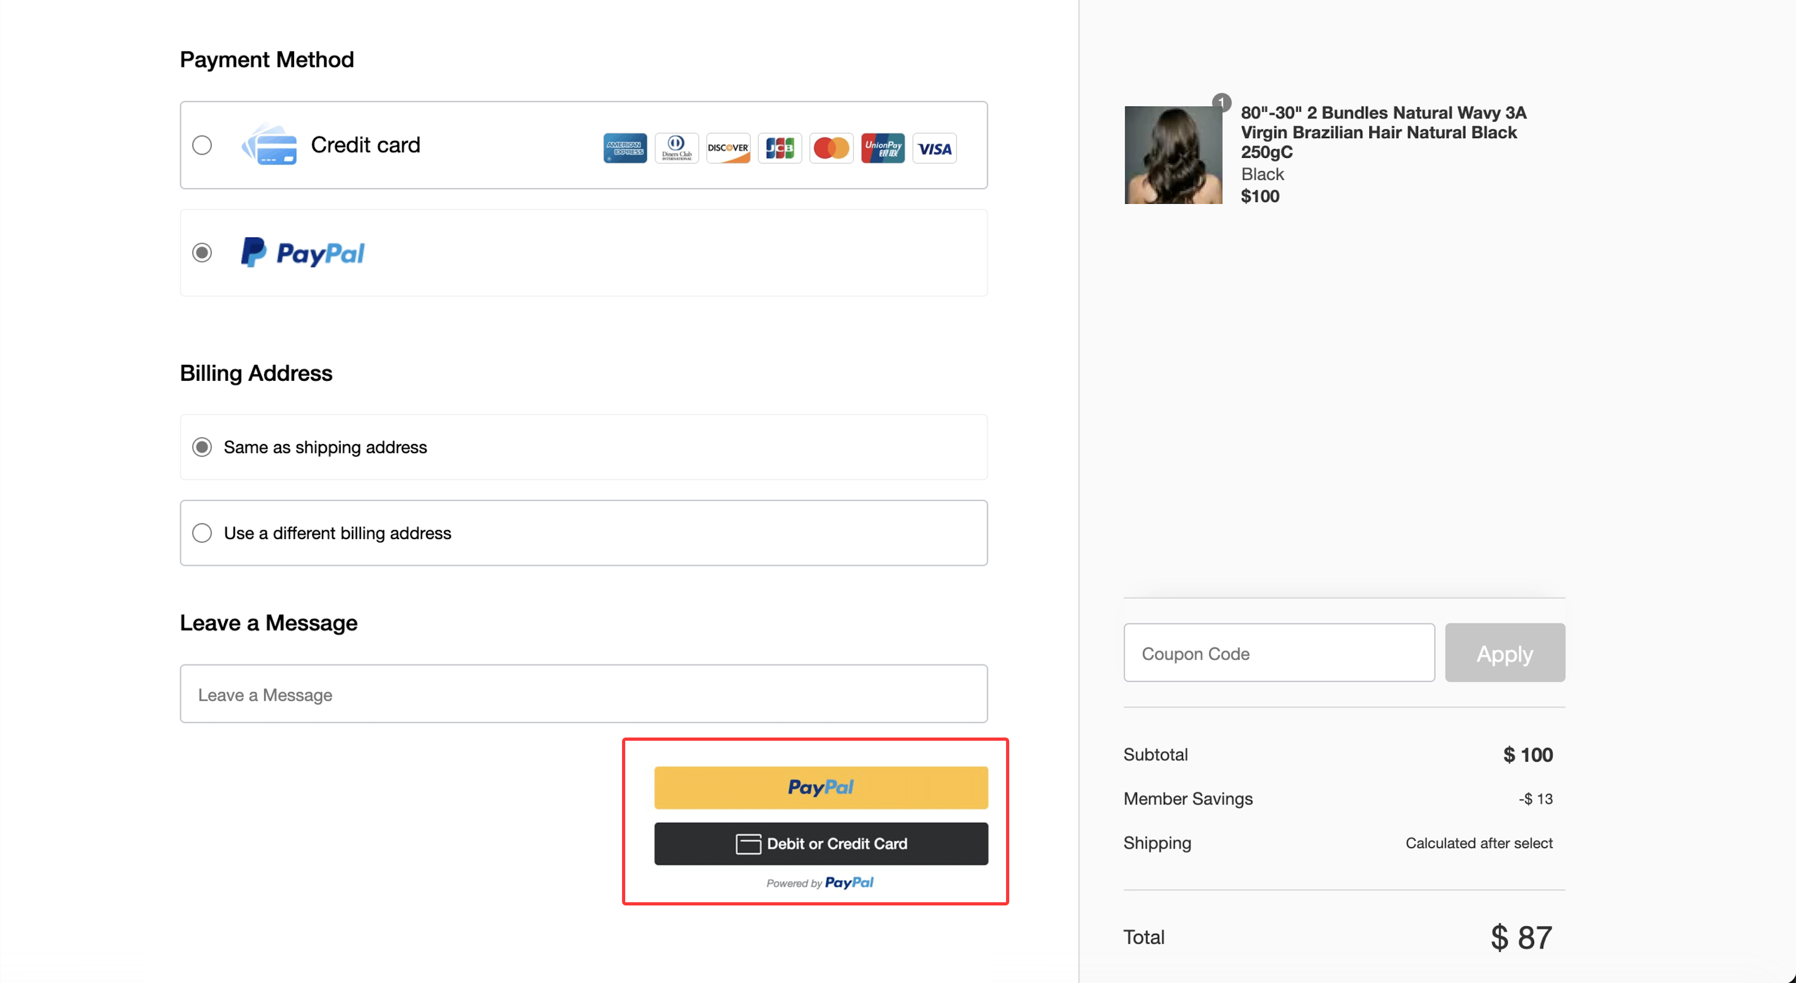Click the Mastercard icon
The width and height of the screenshot is (1796, 983).
click(831, 148)
